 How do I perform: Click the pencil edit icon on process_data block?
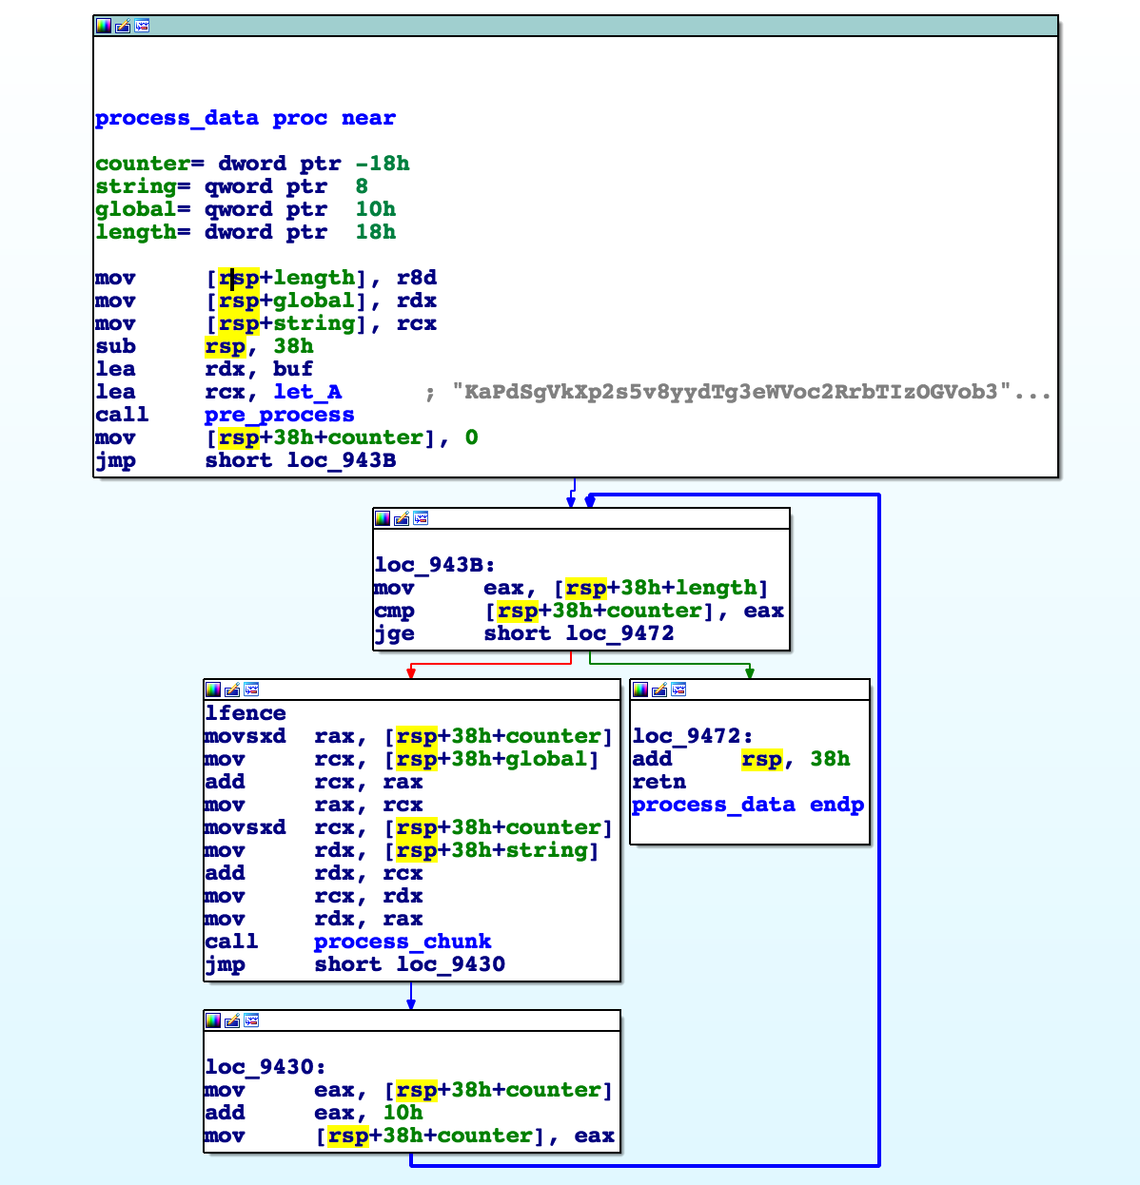coord(123,26)
